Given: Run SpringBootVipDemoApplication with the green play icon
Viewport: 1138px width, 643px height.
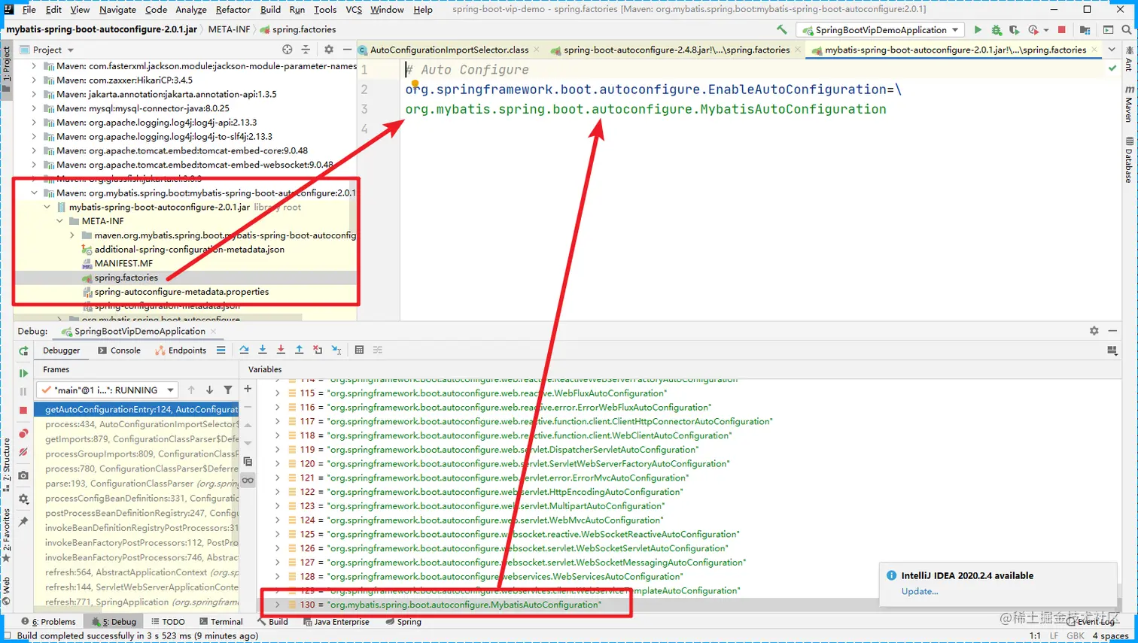Looking at the screenshot, I should [x=978, y=30].
